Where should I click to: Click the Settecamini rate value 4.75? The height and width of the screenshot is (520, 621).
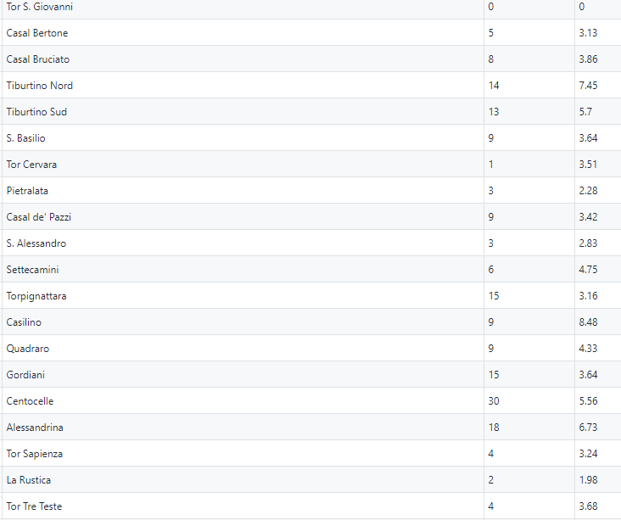588,270
